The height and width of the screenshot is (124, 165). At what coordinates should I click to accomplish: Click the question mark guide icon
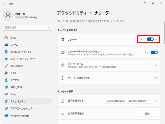point(62,78)
